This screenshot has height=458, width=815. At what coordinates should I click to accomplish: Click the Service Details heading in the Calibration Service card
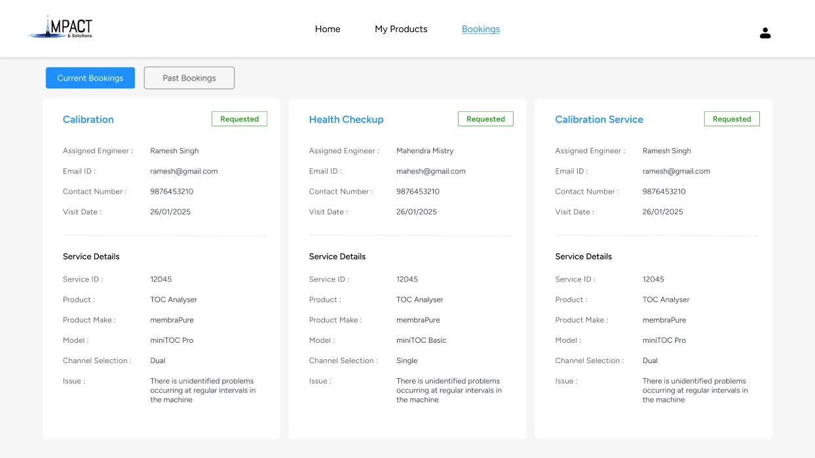click(583, 256)
